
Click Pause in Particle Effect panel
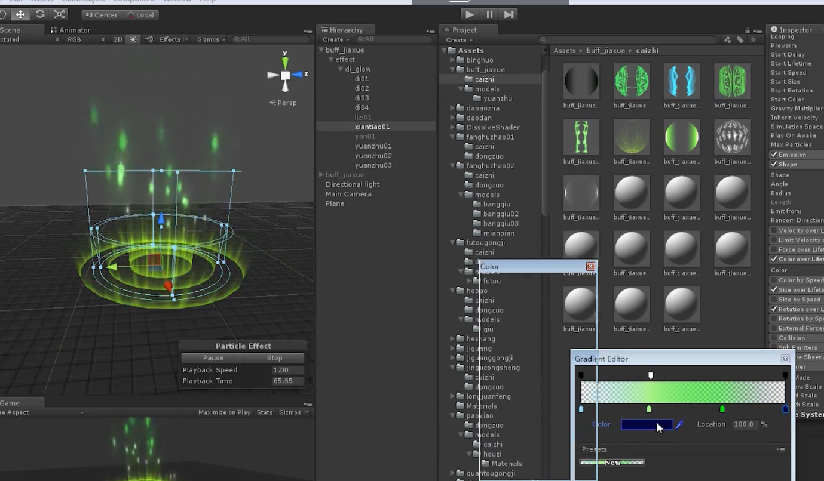(213, 358)
